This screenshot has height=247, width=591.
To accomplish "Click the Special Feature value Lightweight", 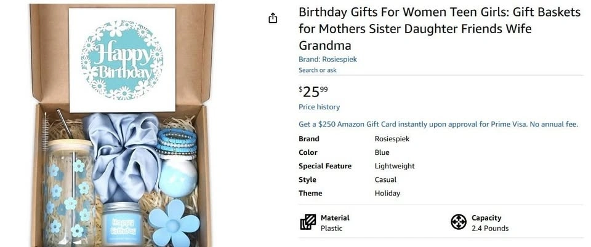I will 395,166.
